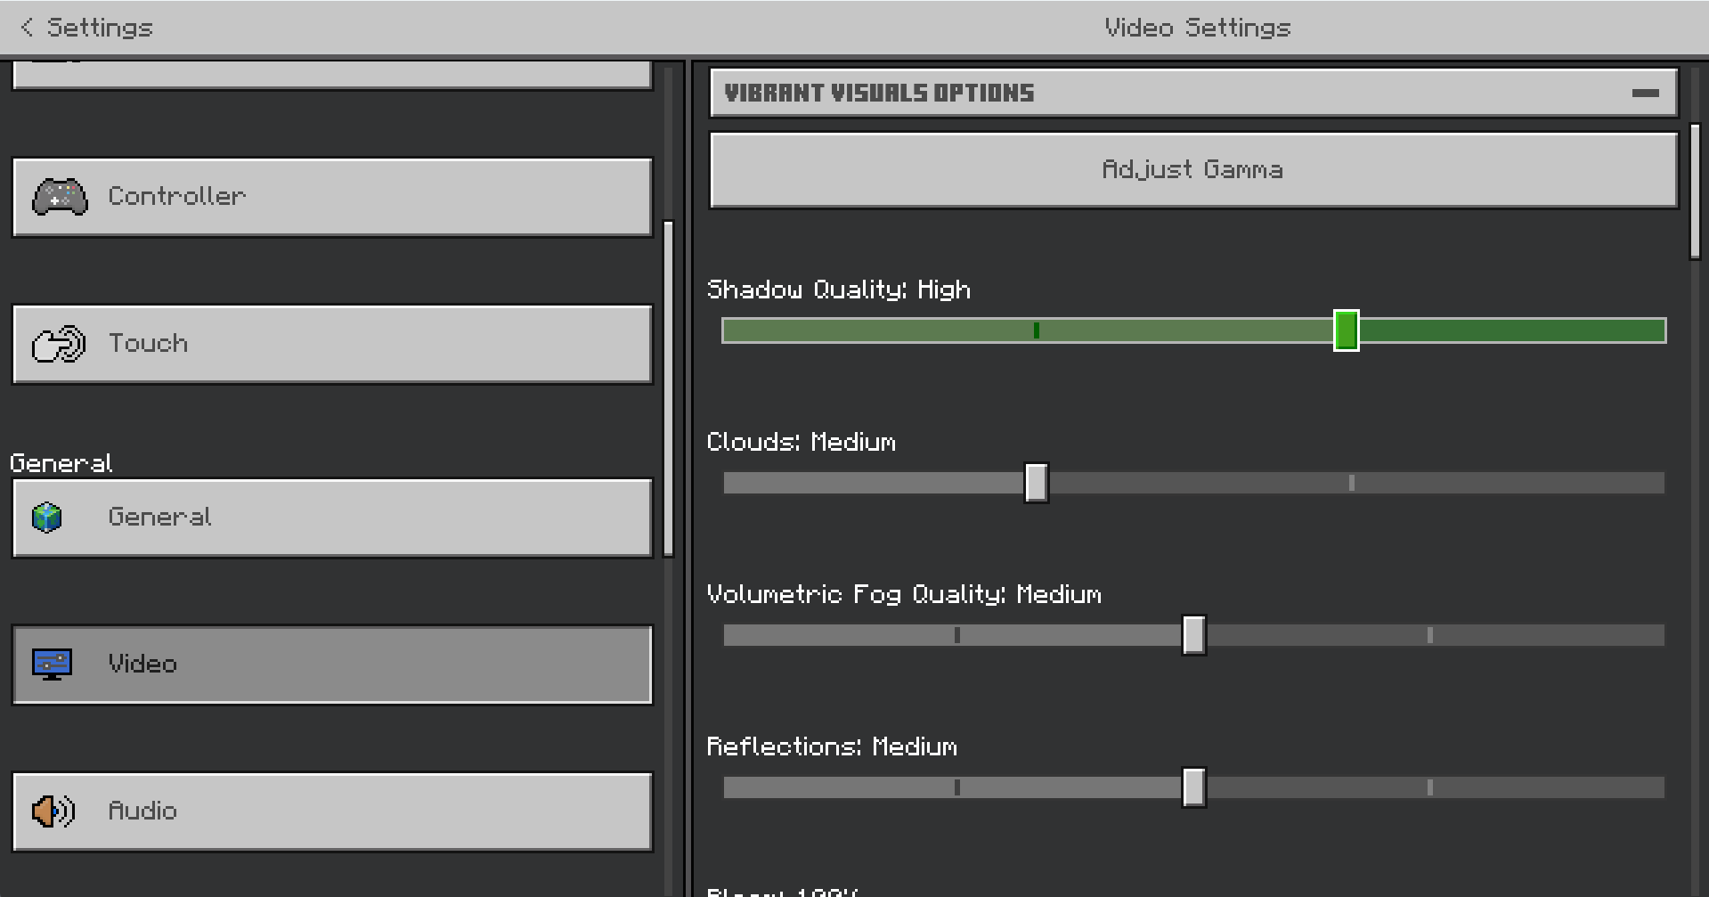Click the back arrow next to Settings

coord(27,28)
